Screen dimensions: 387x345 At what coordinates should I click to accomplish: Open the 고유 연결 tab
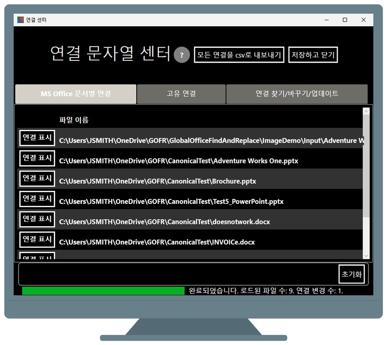(x=181, y=94)
